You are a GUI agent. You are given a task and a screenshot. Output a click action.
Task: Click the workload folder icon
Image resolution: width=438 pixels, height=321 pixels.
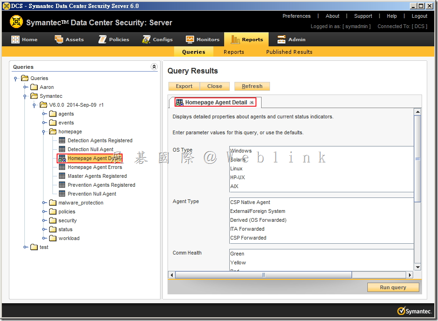point(52,238)
